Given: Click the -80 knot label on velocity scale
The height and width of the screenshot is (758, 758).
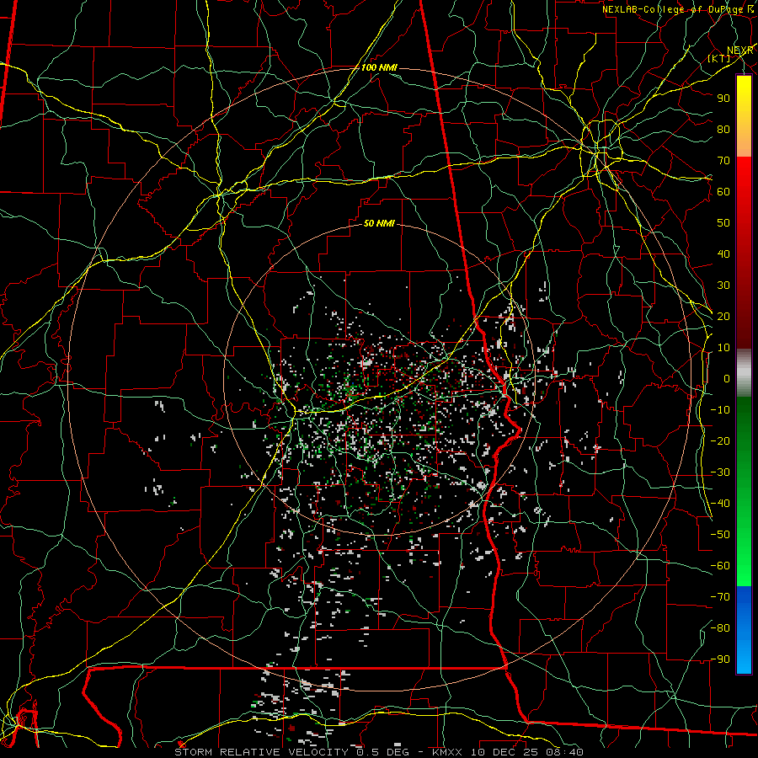Looking at the screenshot, I should tap(720, 628).
